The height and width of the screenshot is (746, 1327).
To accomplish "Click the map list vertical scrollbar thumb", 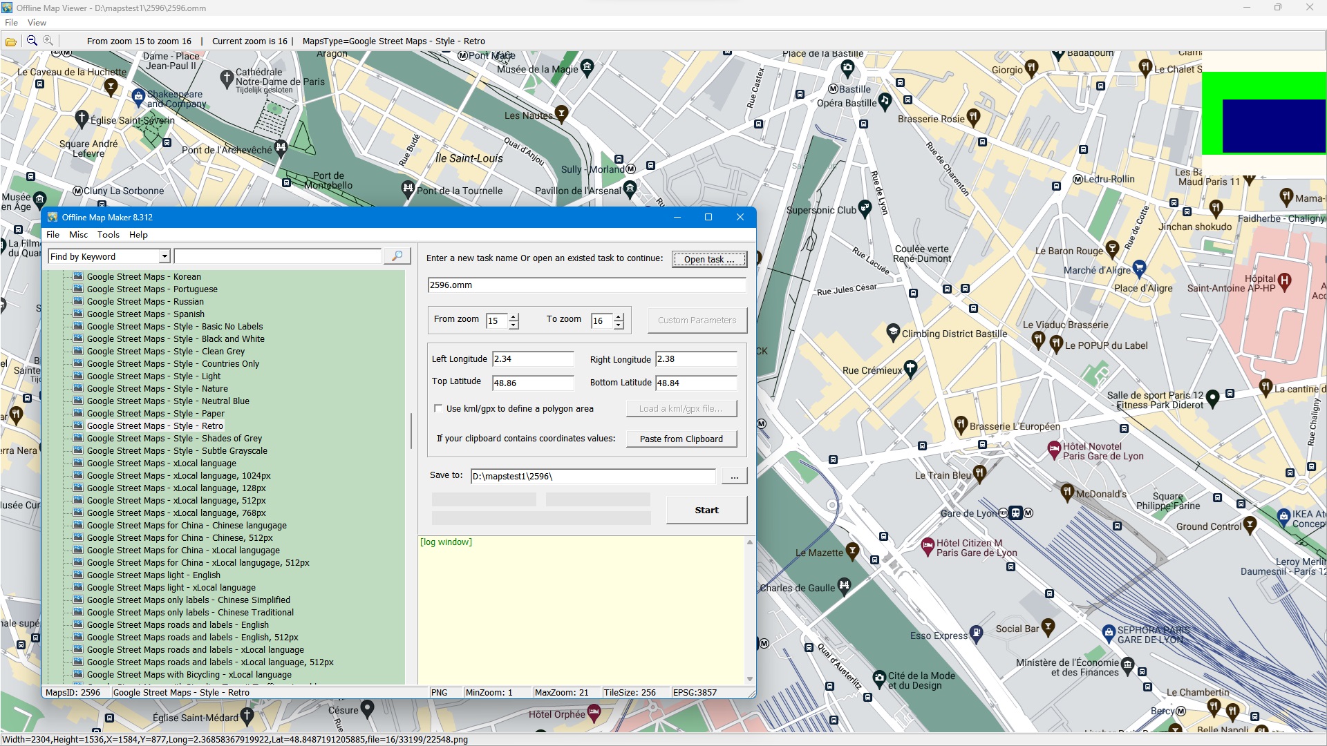I will (x=411, y=430).
